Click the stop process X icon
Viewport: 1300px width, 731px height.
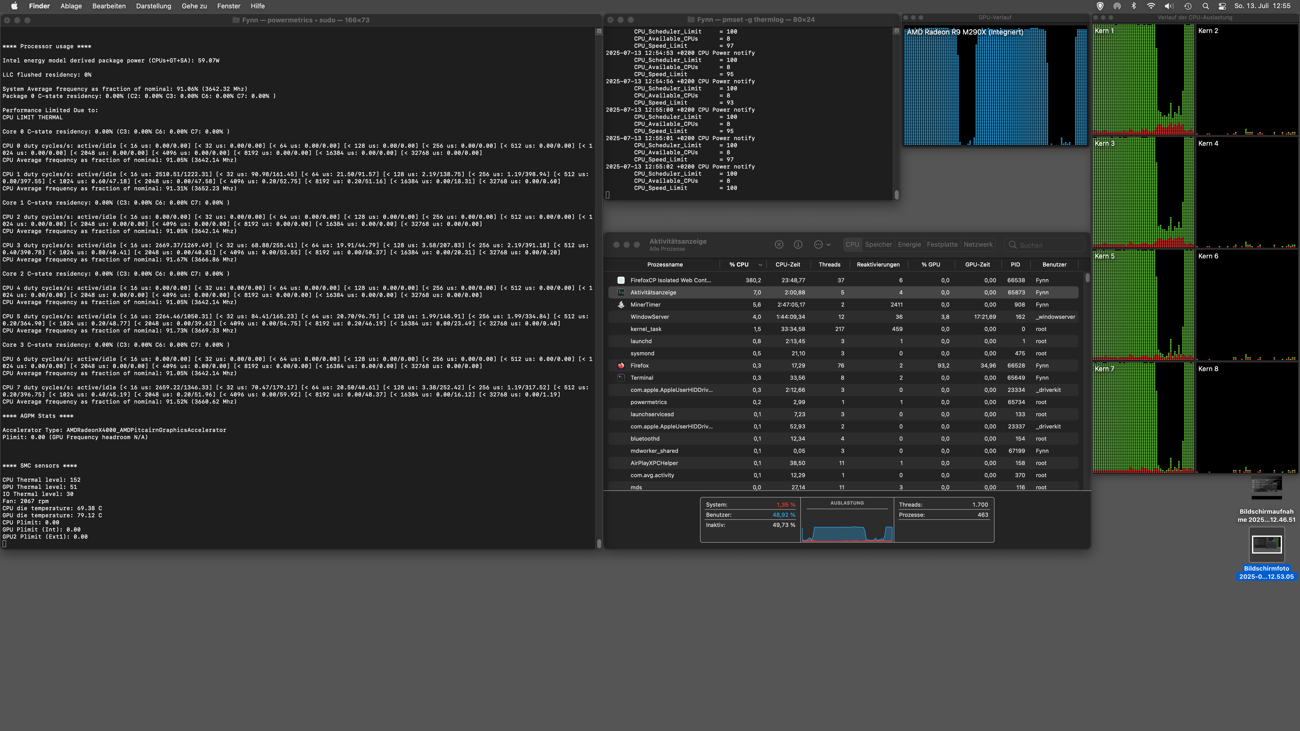coord(779,245)
